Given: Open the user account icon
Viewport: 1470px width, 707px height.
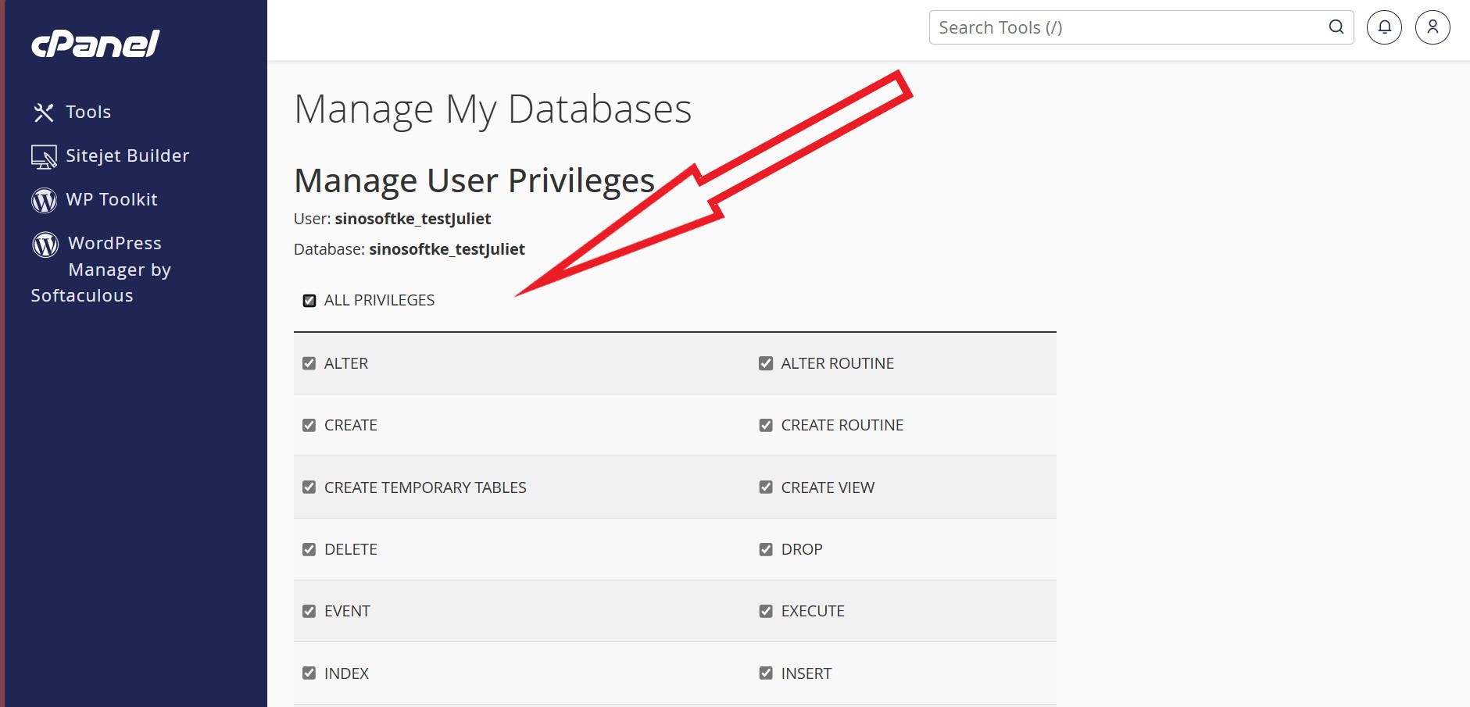Looking at the screenshot, I should pos(1432,27).
